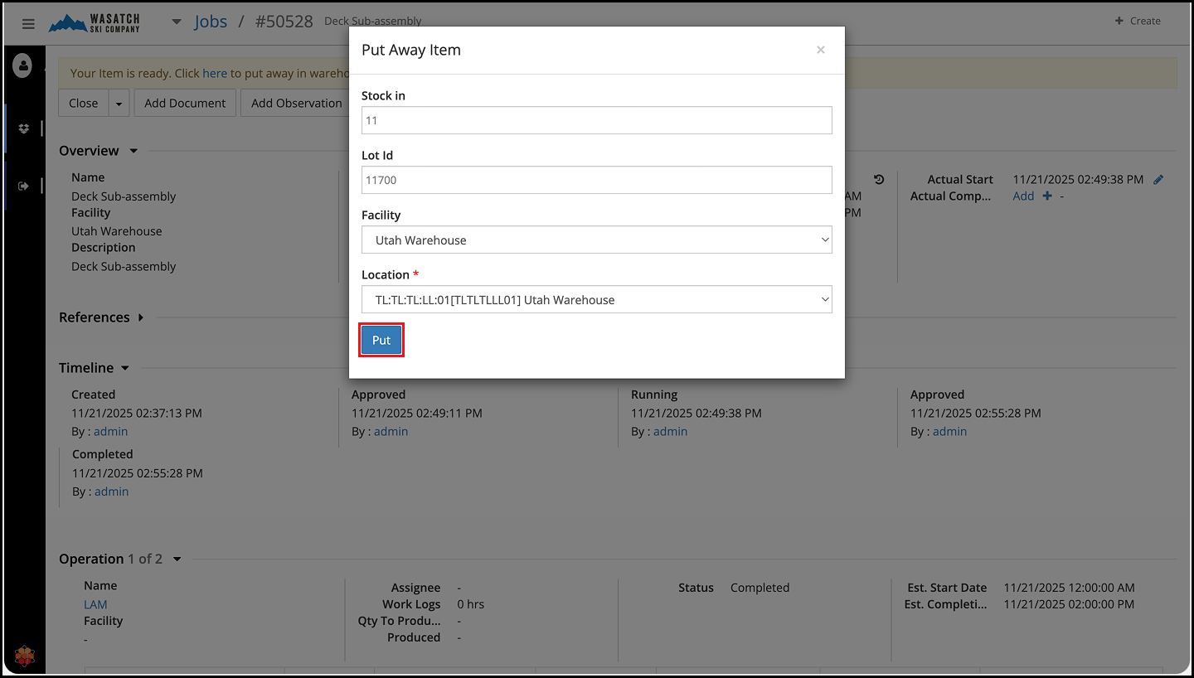
Task: Click the Wasatch Ski Company logo
Action: 95,23
